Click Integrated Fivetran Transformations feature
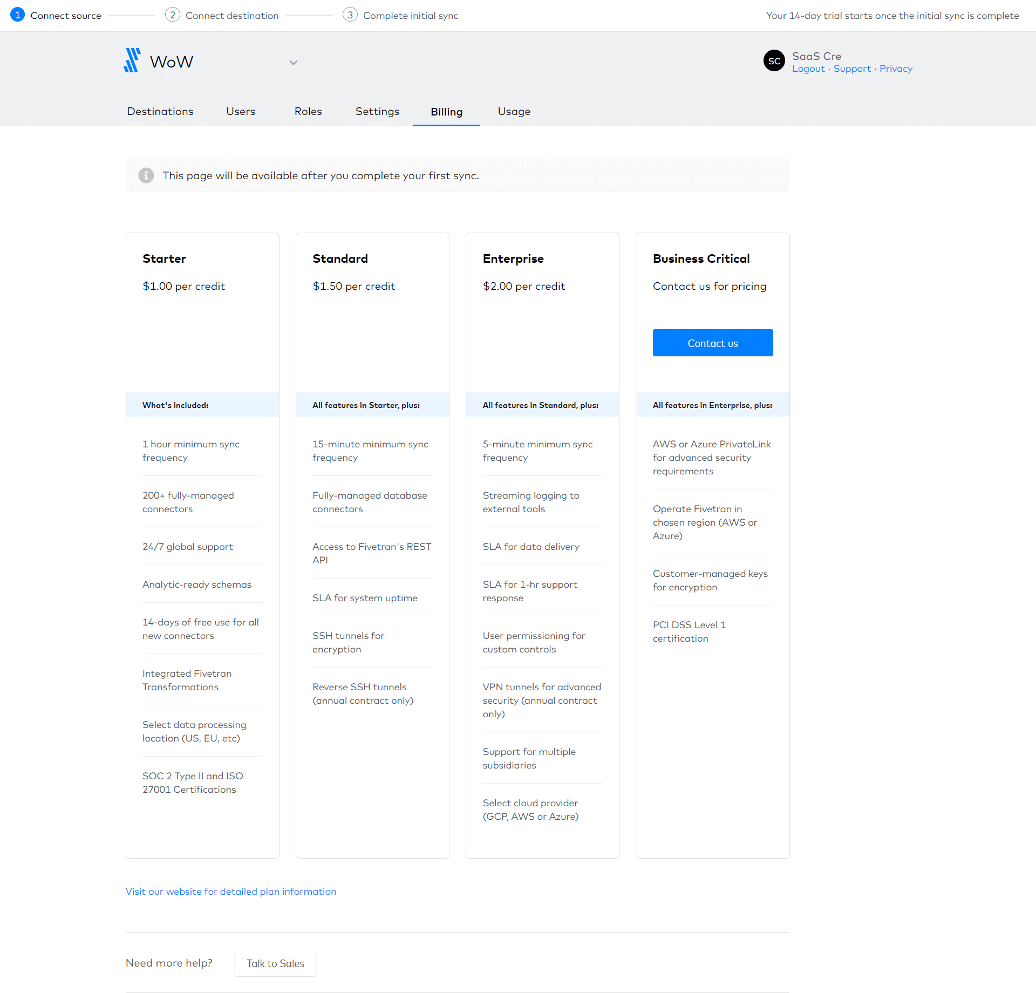This screenshot has width=1036, height=993. pos(187,680)
